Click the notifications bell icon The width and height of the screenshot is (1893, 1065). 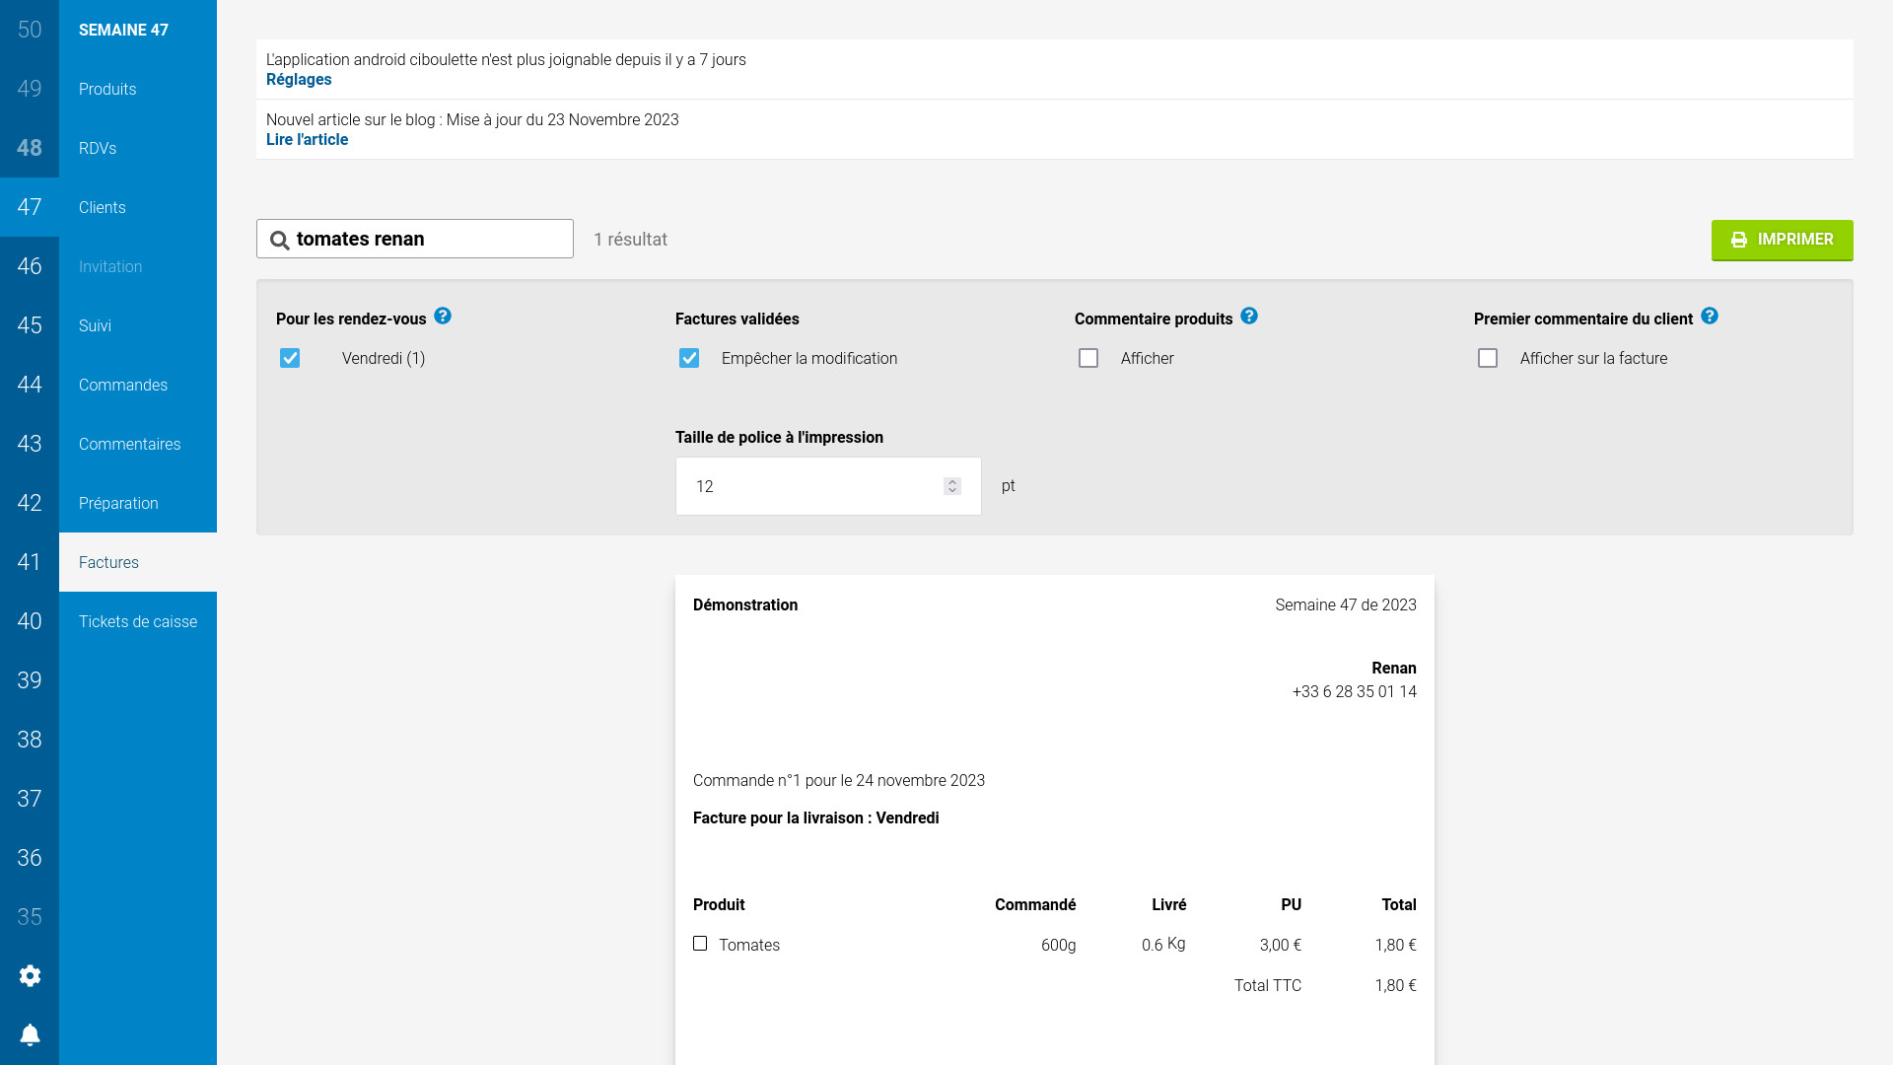pos(30,1034)
